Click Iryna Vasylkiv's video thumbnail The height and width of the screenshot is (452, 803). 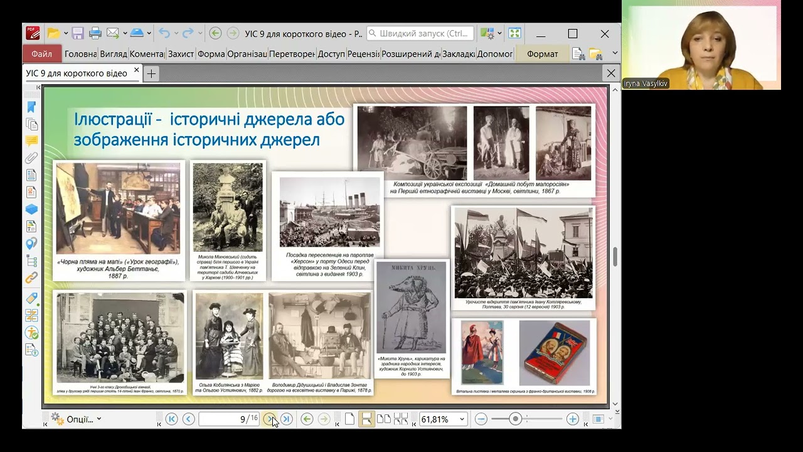click(x=701, y=45)
